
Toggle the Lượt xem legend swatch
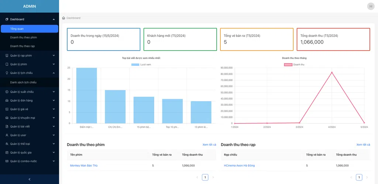click(x=135, y=65)
